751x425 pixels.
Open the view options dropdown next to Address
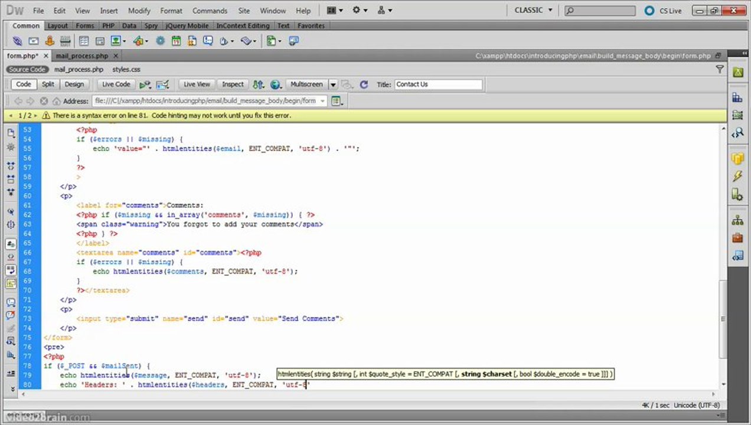(337, 101)
